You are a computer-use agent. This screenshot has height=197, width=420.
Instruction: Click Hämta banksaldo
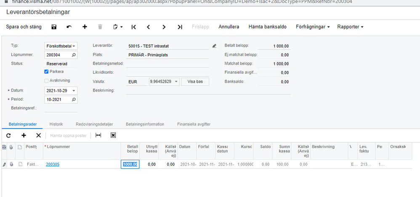tap(267, 27)
